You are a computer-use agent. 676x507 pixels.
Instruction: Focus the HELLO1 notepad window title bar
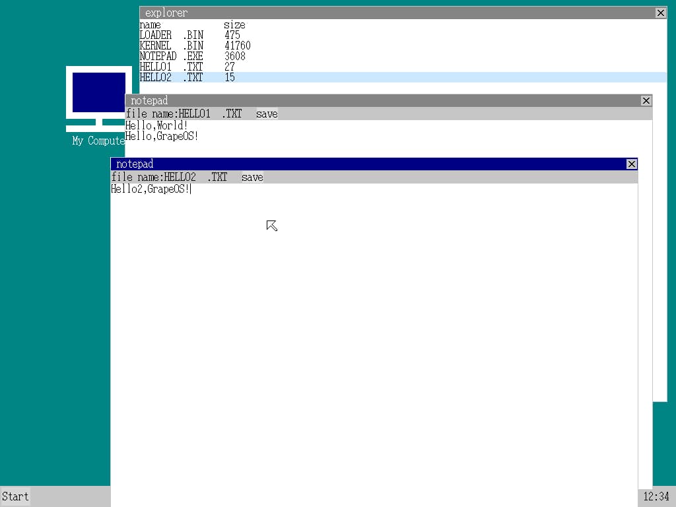point(383,101)
